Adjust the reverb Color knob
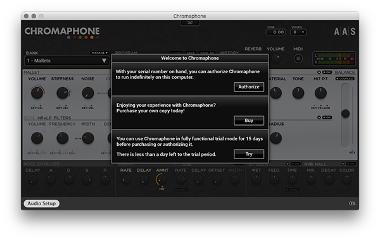The height and width of the screenshot is (240, 380). tap(347, 179)
